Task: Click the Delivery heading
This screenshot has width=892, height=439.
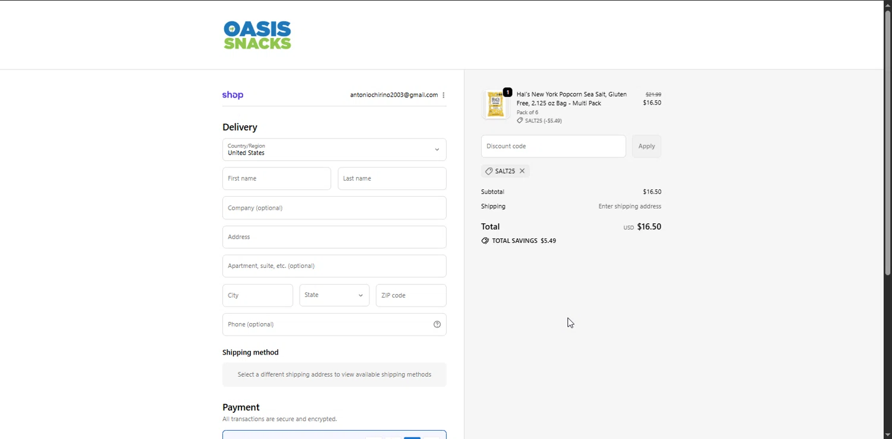Action: (x=240, y=127)
